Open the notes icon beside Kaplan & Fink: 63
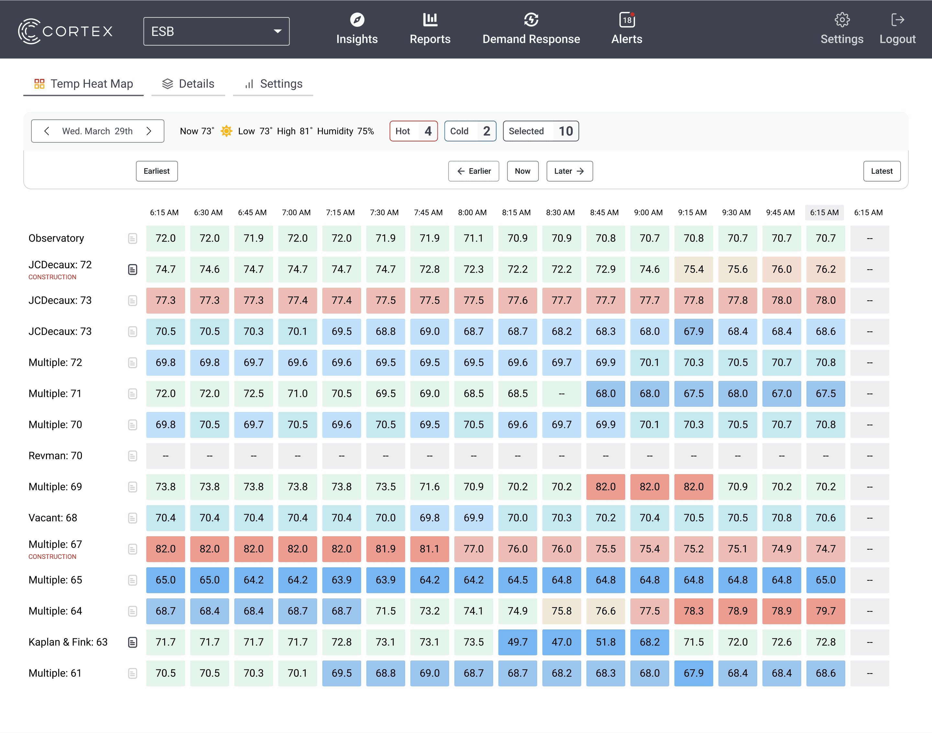Viewport: 932px width, 733px height. [x=133, y=642]
